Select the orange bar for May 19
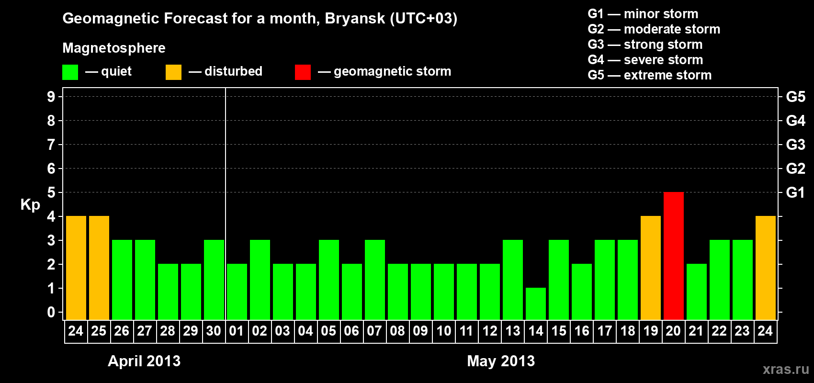This screenshot has height=383, width=814. click(x=651, y=268)
